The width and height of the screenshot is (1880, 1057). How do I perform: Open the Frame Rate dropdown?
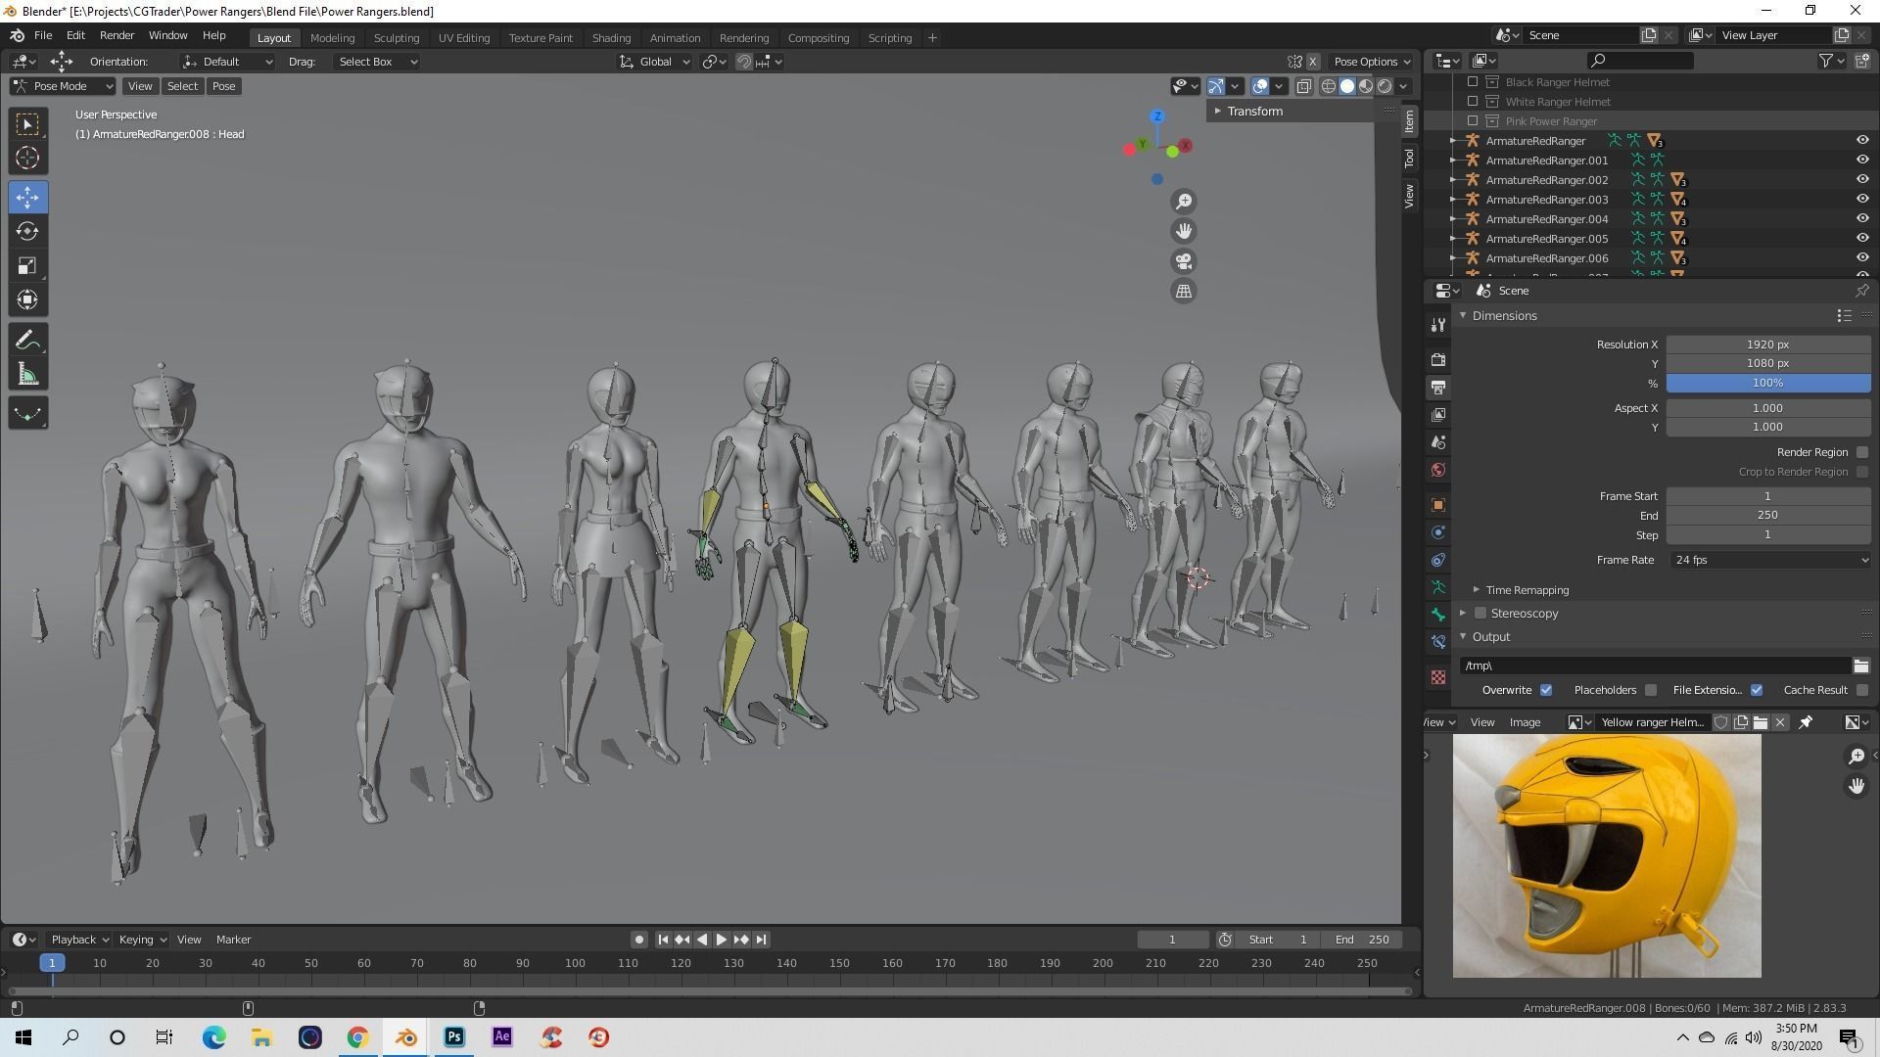pos(1768,559)
